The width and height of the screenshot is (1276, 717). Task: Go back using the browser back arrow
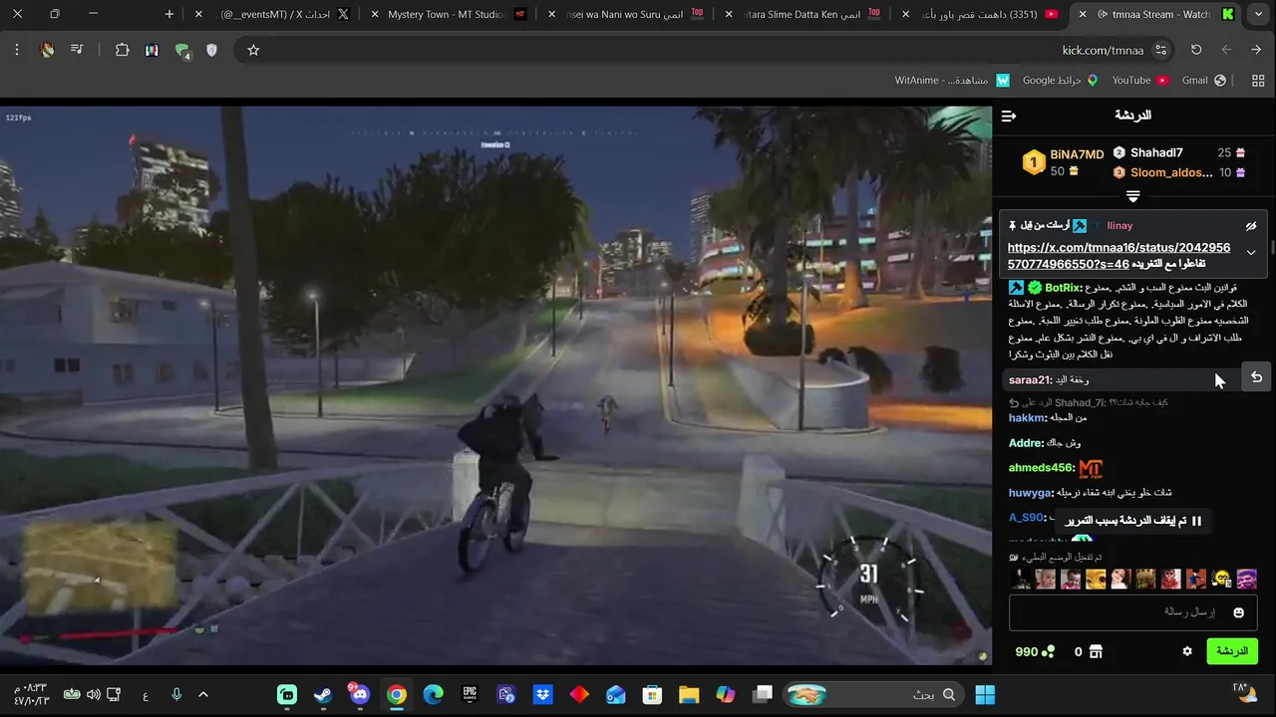pyautogui.click(x=1257, y=50)
